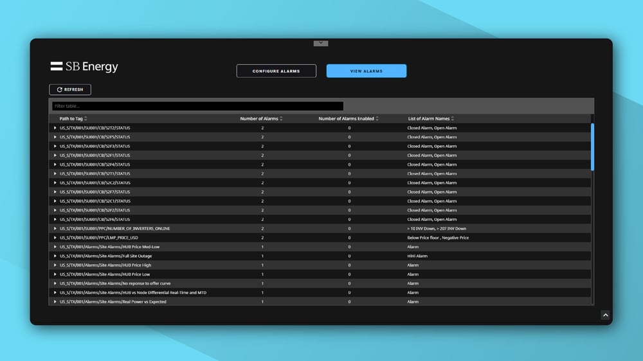643x361 pixels.
Task: Click the sort arrows on Number of Alarms
Action: click(281, 119)
